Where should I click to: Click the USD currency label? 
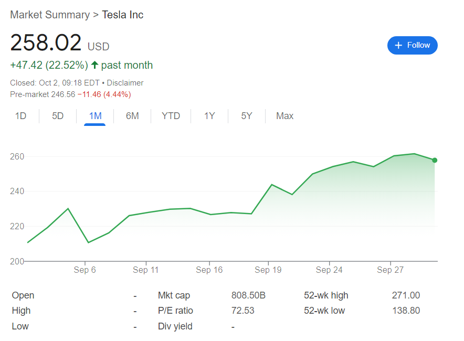pyautogui.click(x=99, y=47)
